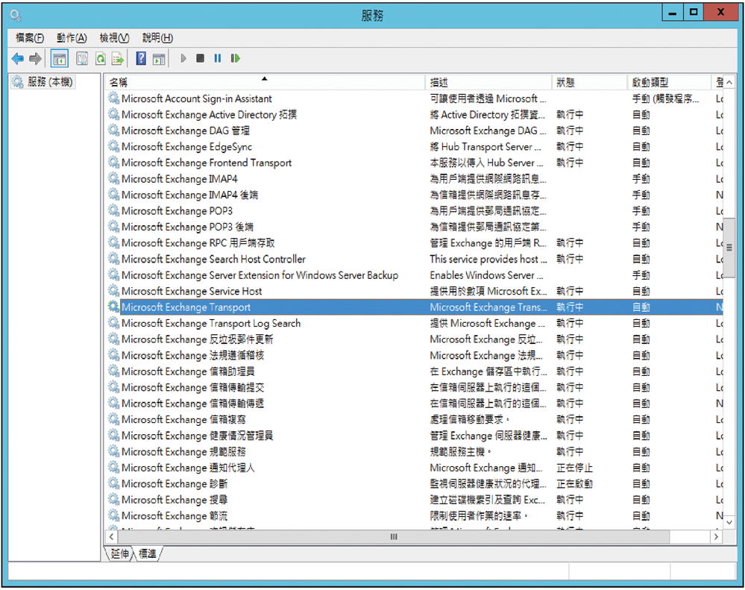Click the Start Service play icon
The width and height of the screenshot is (745, 590).
[x=183, y=58]
